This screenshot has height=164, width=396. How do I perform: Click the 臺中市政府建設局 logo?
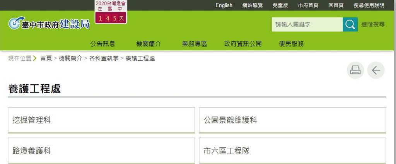point(49,24)
